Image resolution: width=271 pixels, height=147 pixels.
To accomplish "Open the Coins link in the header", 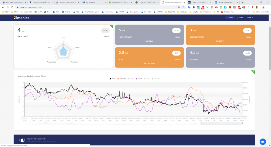I will [x=240, y=18].
